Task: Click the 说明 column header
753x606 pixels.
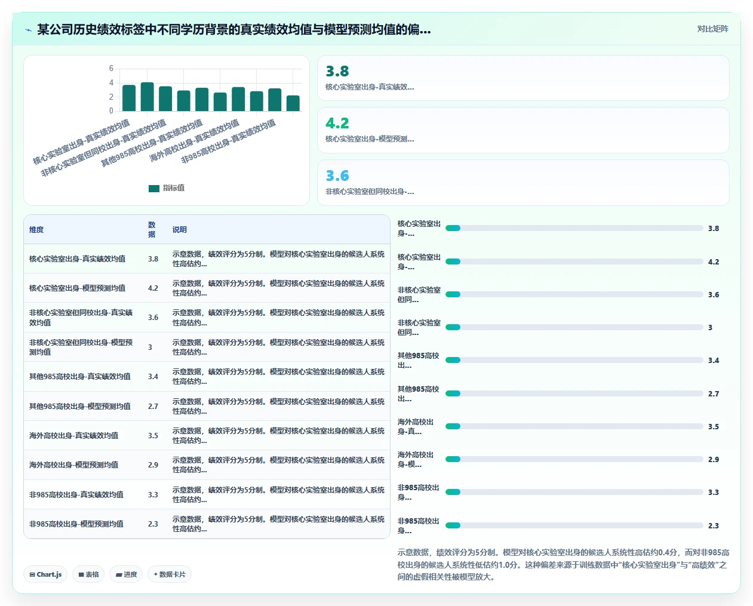Action: (x=180, y=230)
